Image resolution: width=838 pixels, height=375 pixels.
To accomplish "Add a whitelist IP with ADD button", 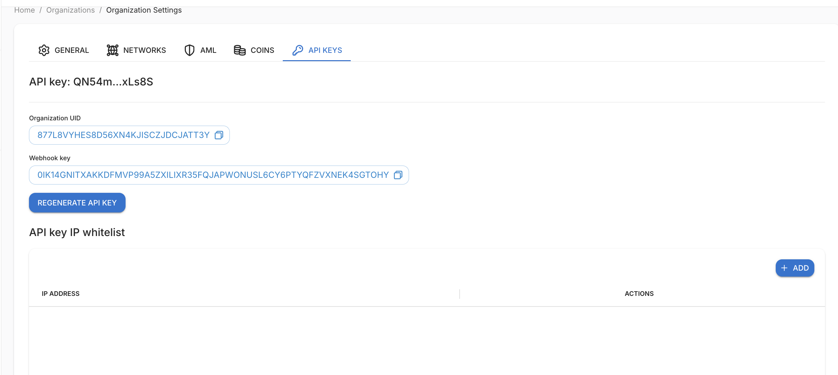I will coord(795,268).
